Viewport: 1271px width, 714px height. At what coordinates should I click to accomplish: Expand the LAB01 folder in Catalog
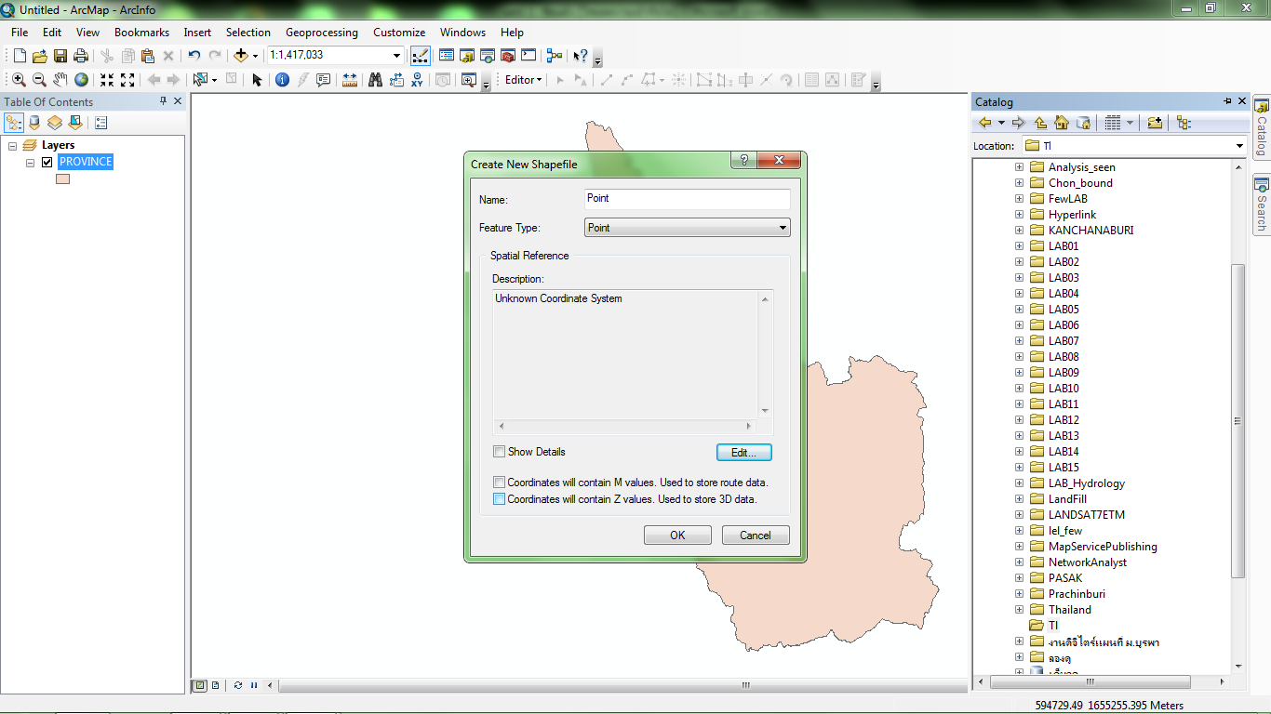(x=1019, y=245)
